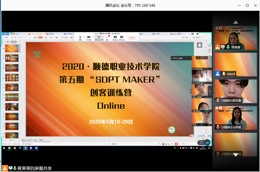Click the add new slide plus button

point(11,140)
